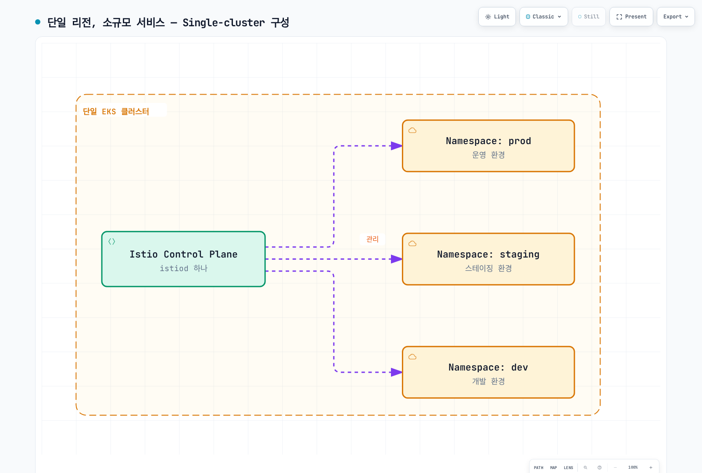The width and height of the screenshot is (702, 473).
Task: Switch to MAP mode
Action: (554, 468)
